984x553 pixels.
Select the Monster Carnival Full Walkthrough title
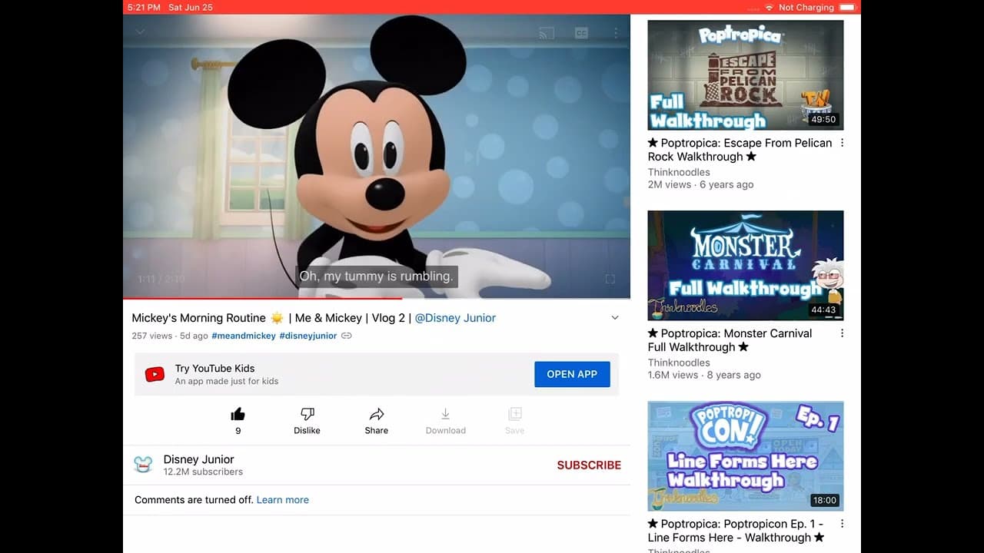(730, 340)
